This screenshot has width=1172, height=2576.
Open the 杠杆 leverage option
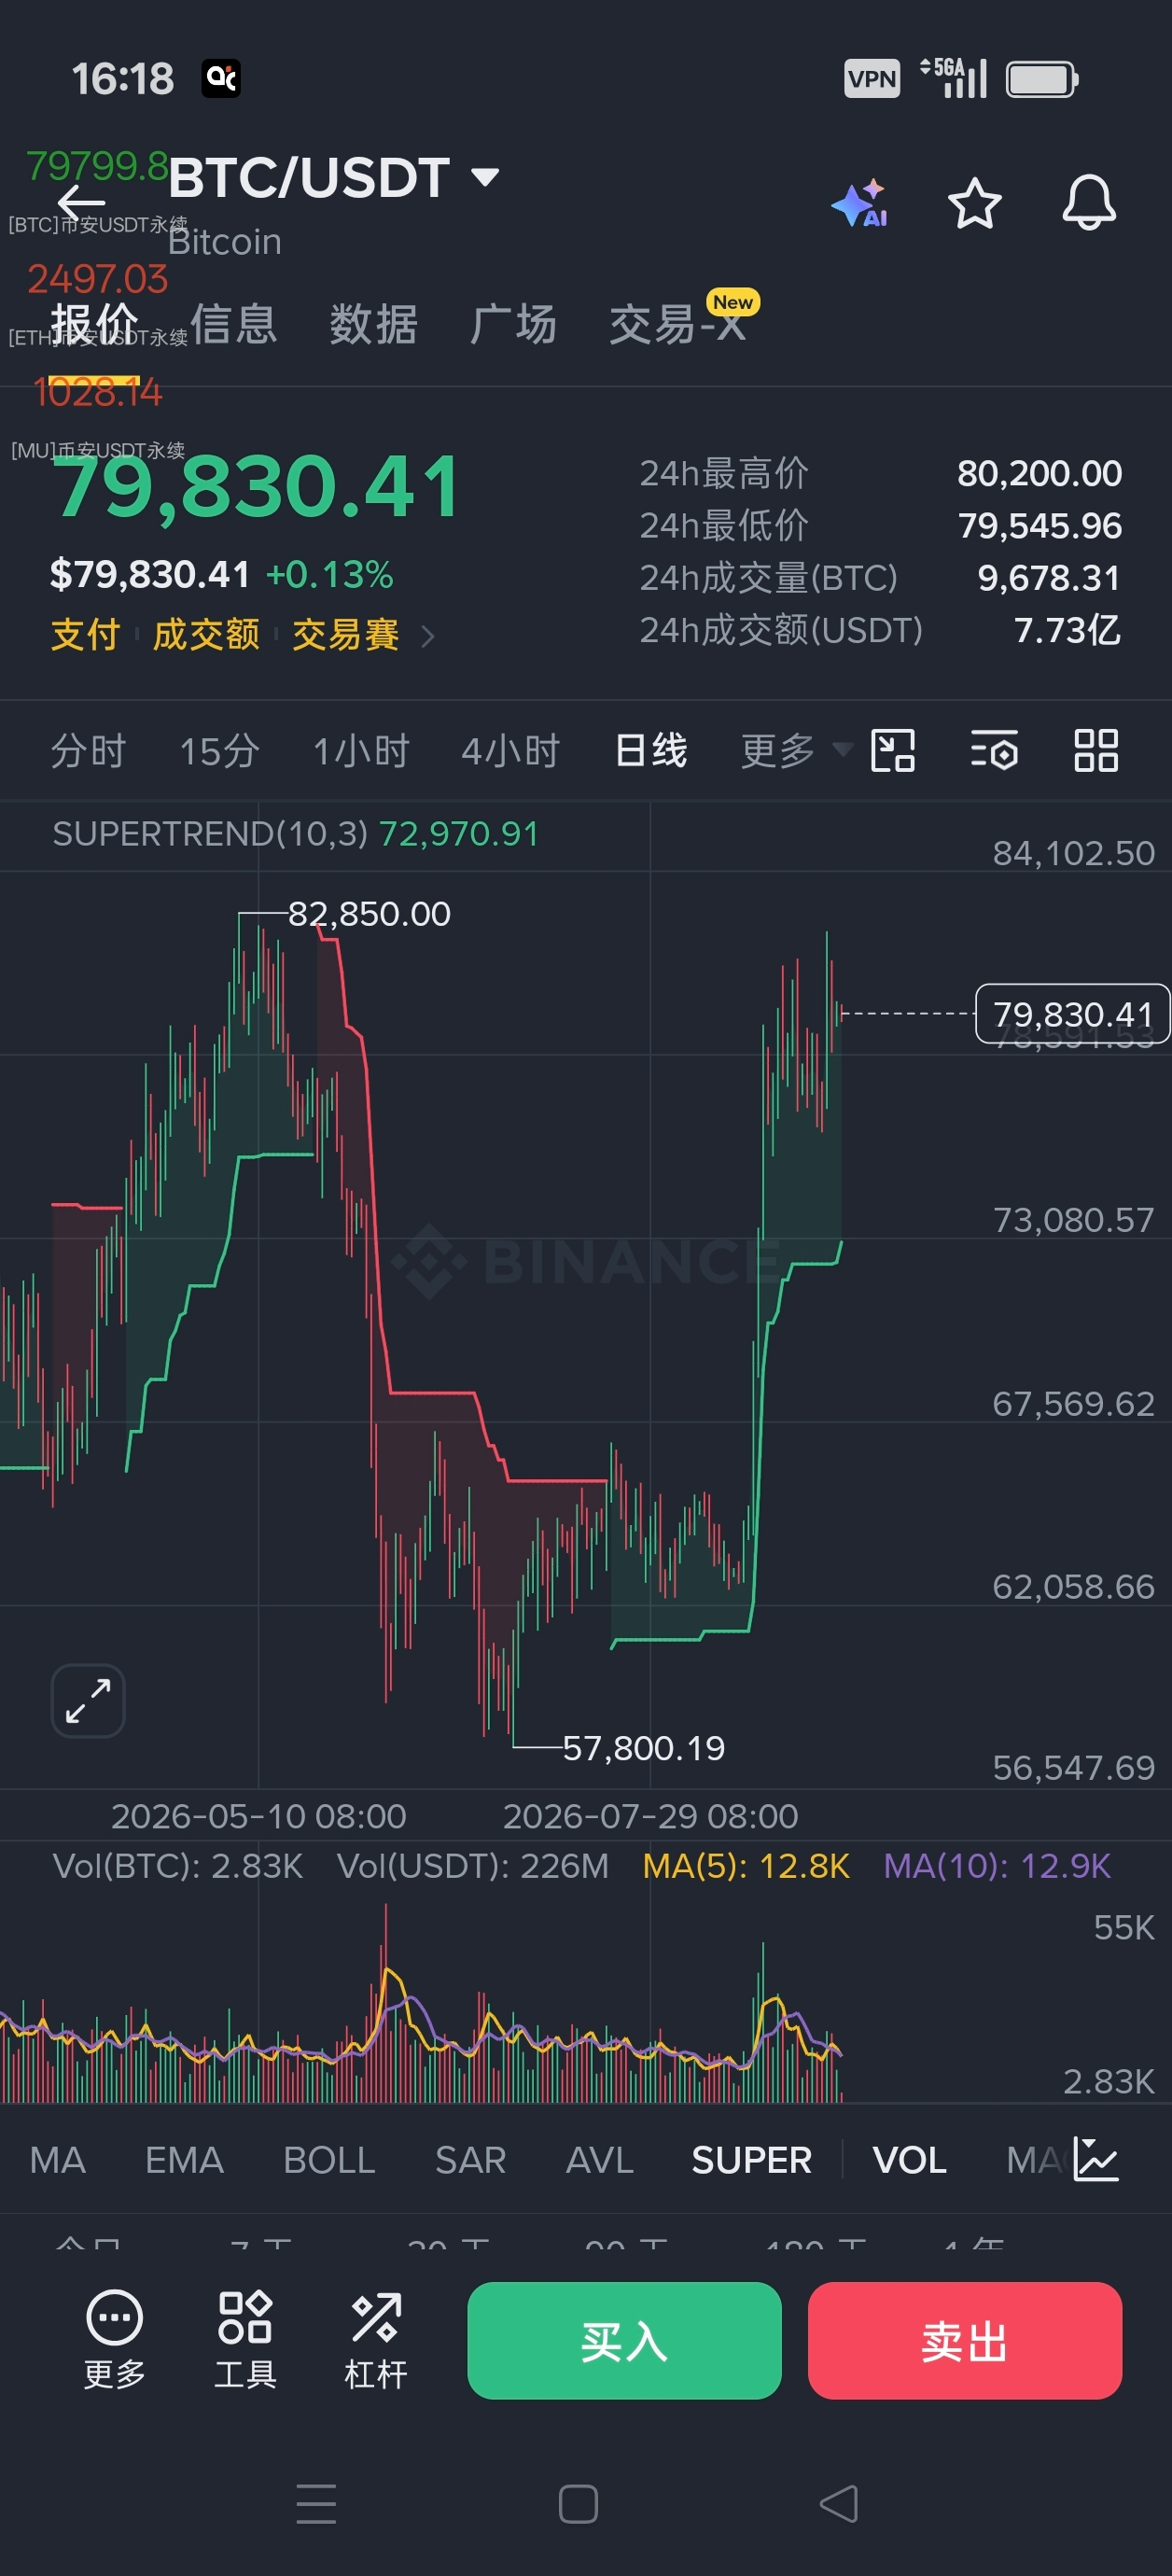coord(376,2340)
